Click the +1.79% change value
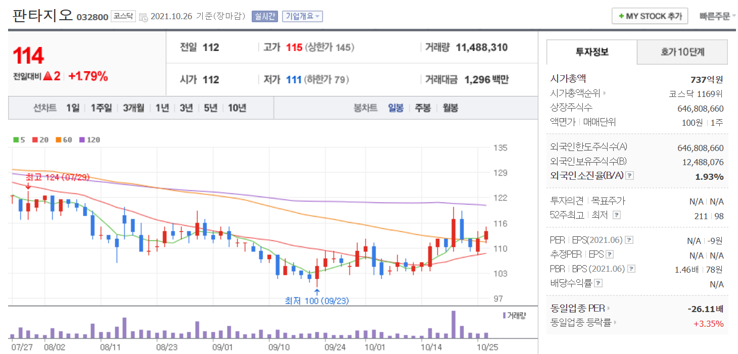738x354 pixels. [x=88, y=76]
